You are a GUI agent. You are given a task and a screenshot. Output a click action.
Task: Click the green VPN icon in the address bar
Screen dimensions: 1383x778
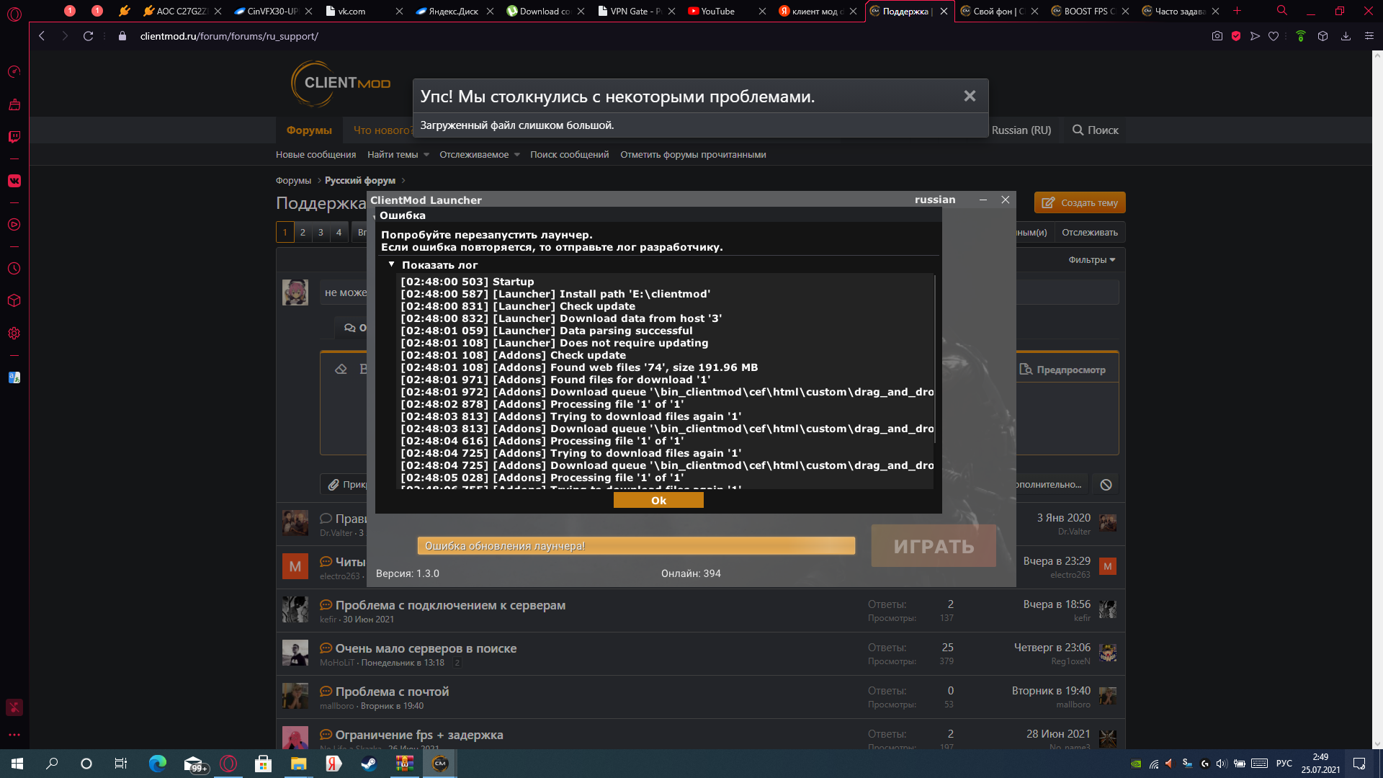[x=1301, y=36]
